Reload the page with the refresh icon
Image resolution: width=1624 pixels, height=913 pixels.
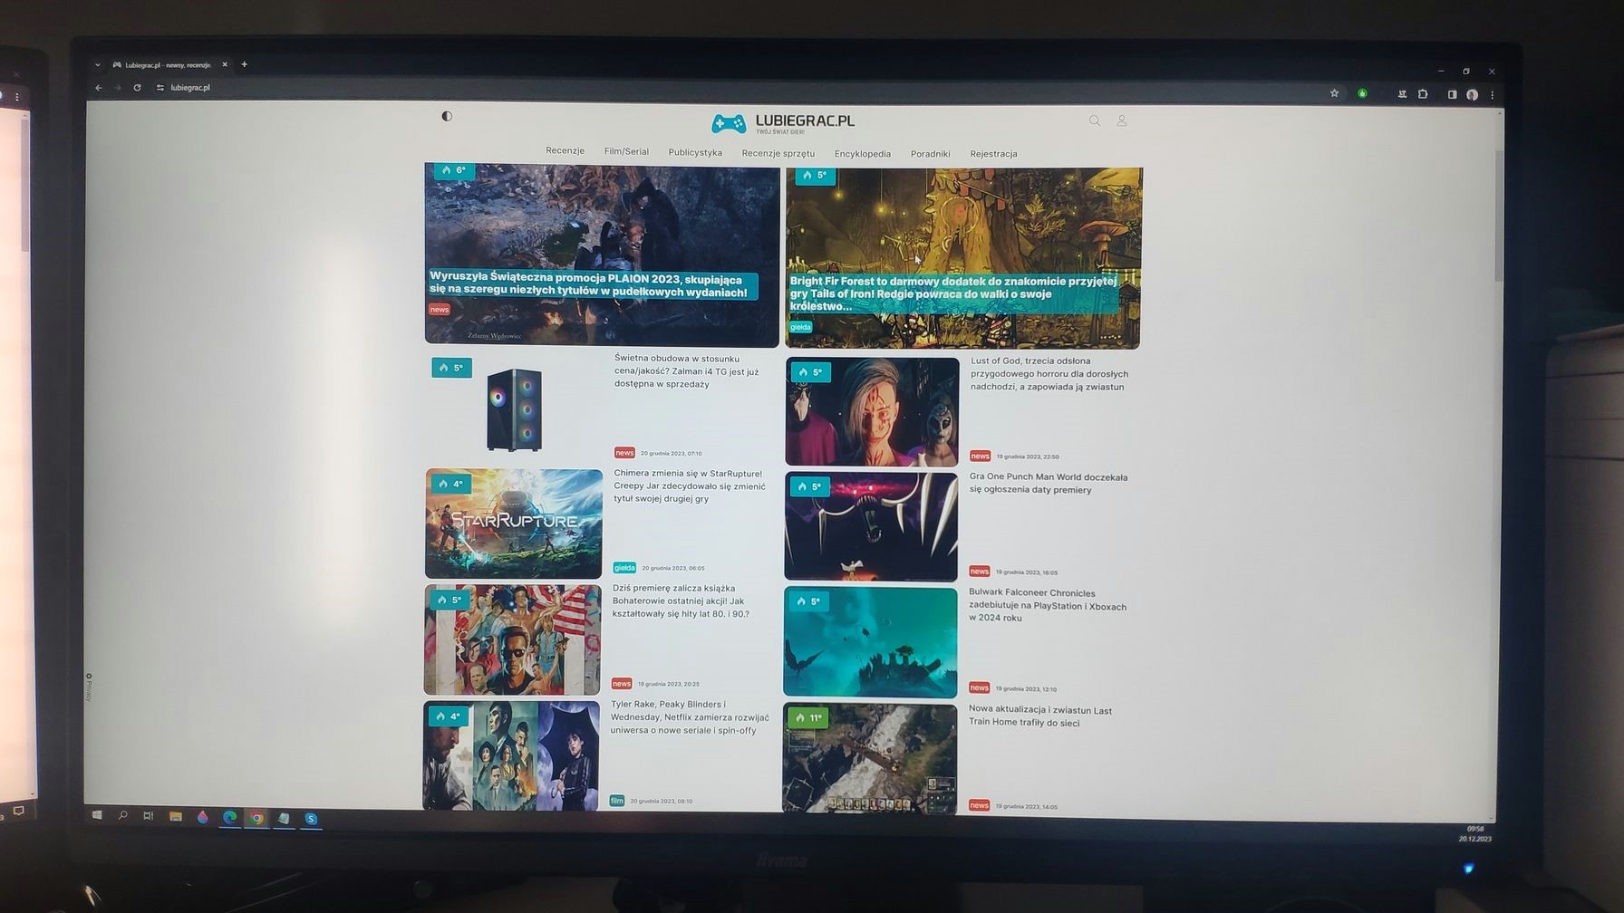[137, 88]
